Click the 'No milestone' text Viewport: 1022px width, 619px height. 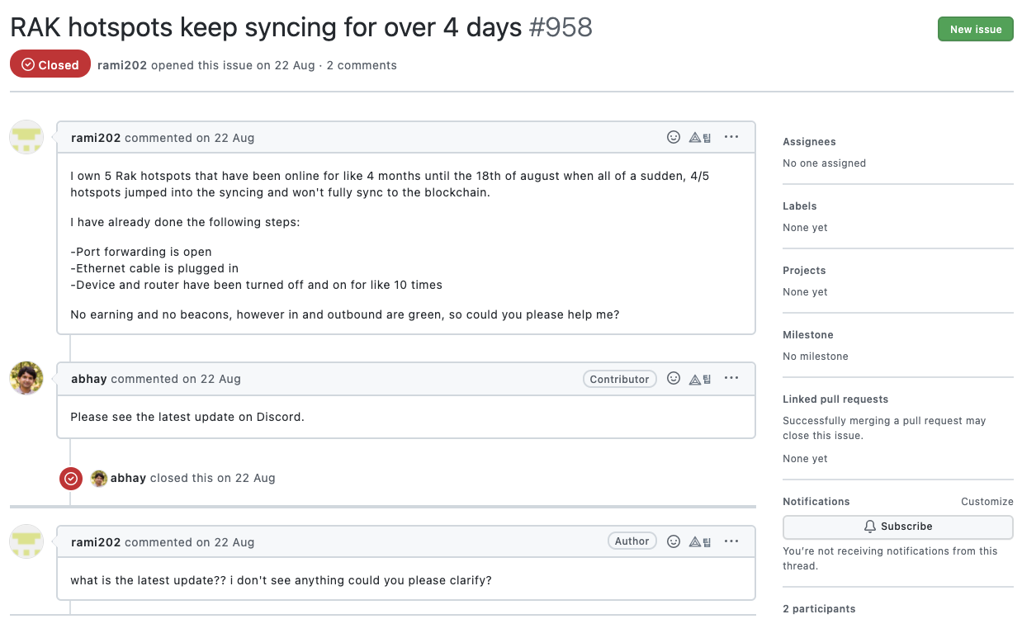pyautogui.click(x=816, y=357)
